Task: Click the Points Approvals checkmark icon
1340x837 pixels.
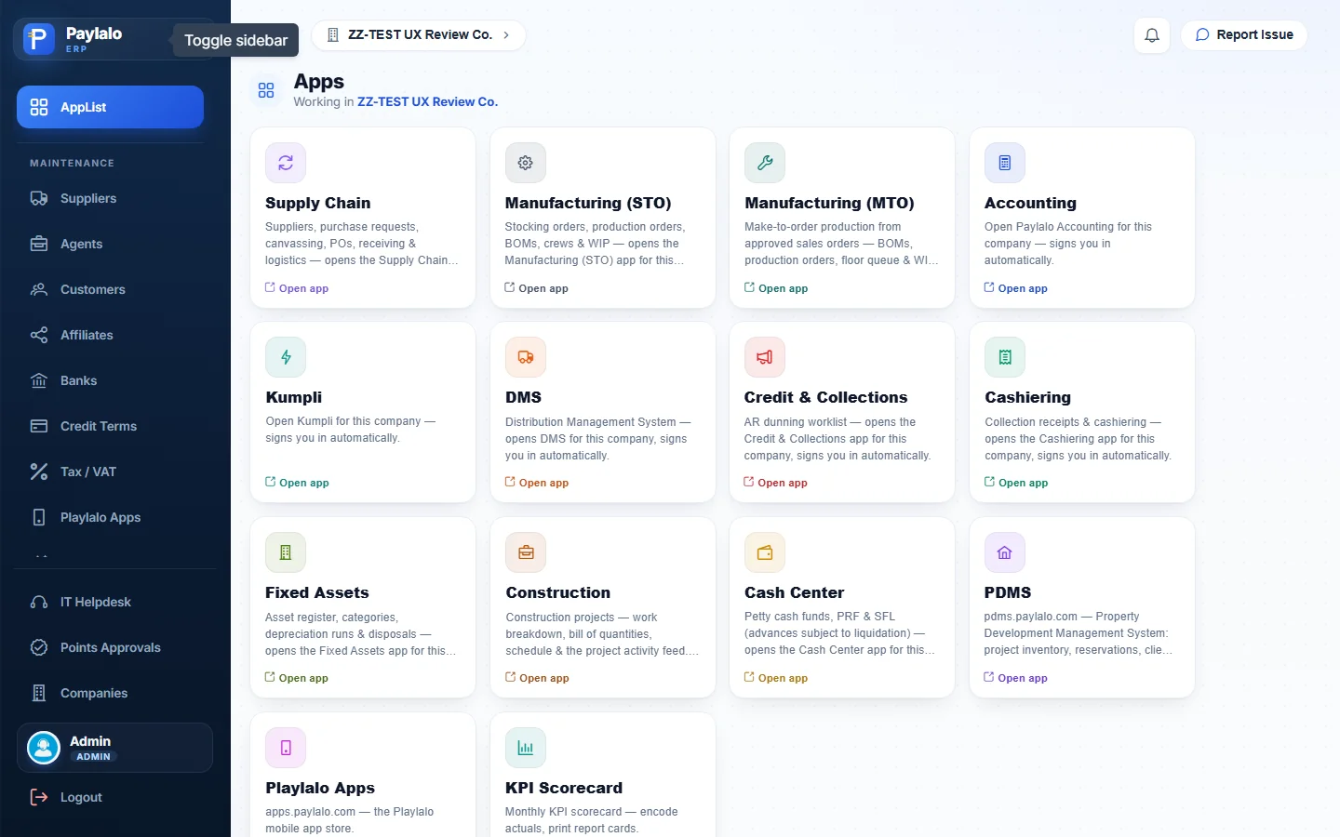Action: tap(39, 647)
